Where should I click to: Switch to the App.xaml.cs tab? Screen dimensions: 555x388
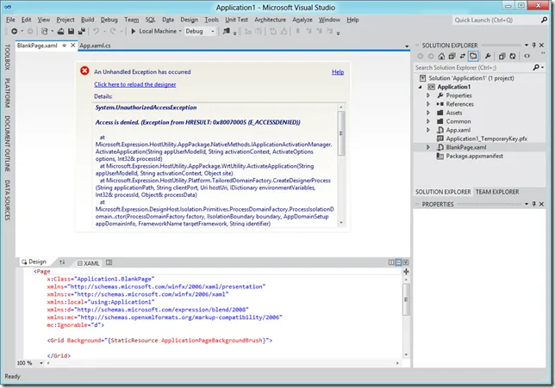coord(95,45)
